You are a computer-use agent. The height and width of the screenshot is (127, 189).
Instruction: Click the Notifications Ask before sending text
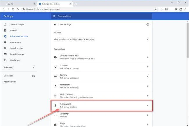[x=68, y=107]
